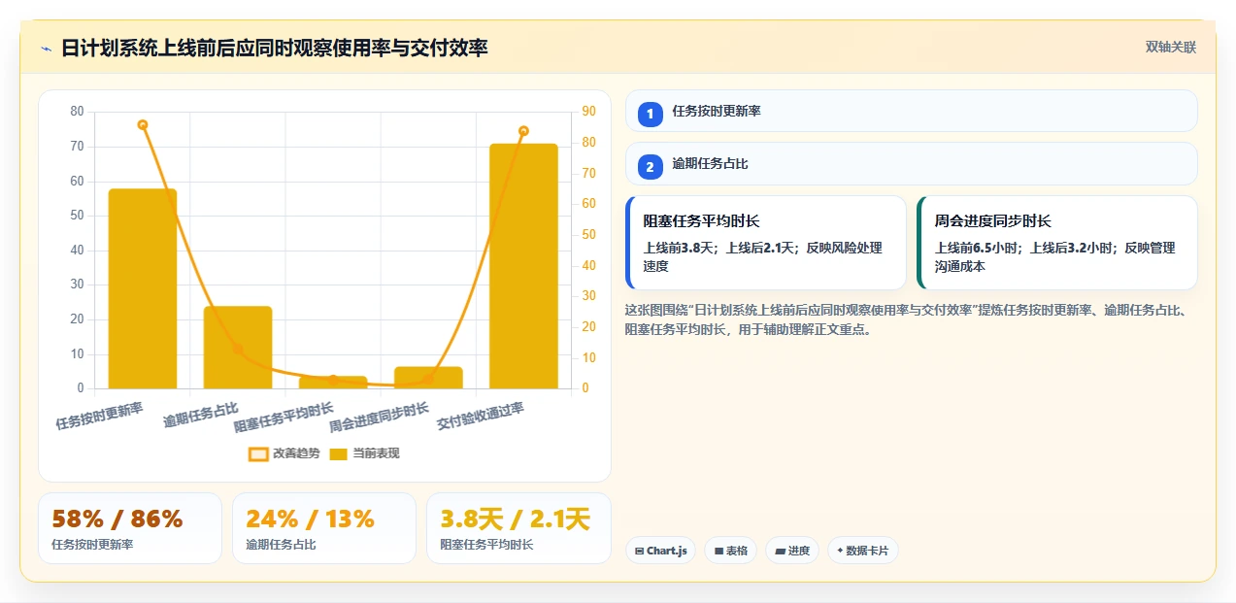Click the diamond icon in 数据卡片 tag

tap(840, 551)
